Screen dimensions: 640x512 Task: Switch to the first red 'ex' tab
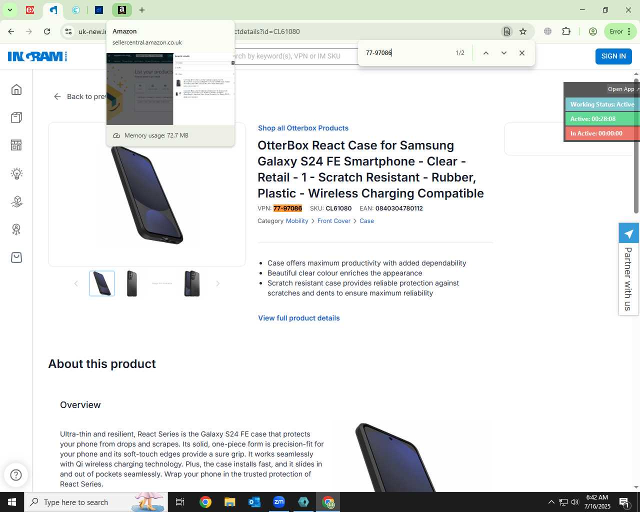click(30, 10)
